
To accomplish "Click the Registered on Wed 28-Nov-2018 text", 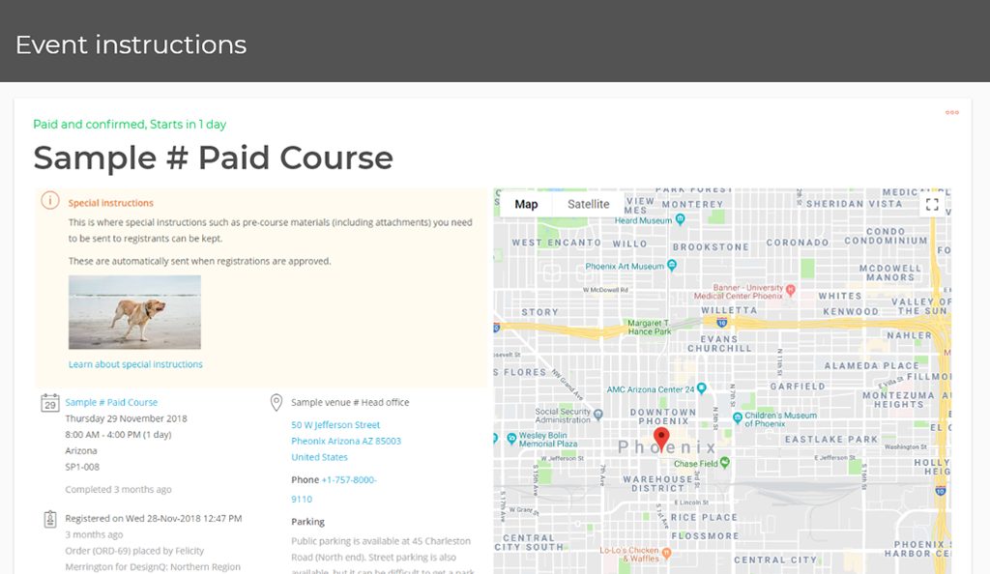I will click(x=154, y=519).
